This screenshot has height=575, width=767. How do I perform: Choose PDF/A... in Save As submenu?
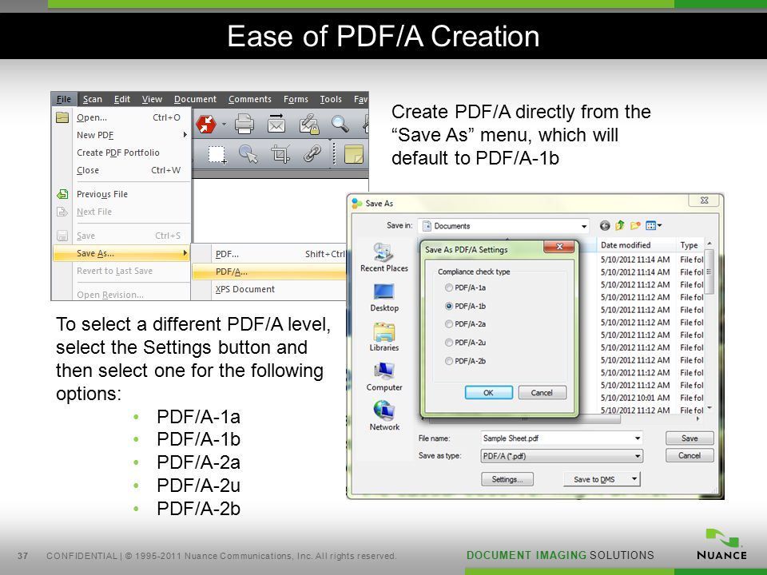(269, 272)
